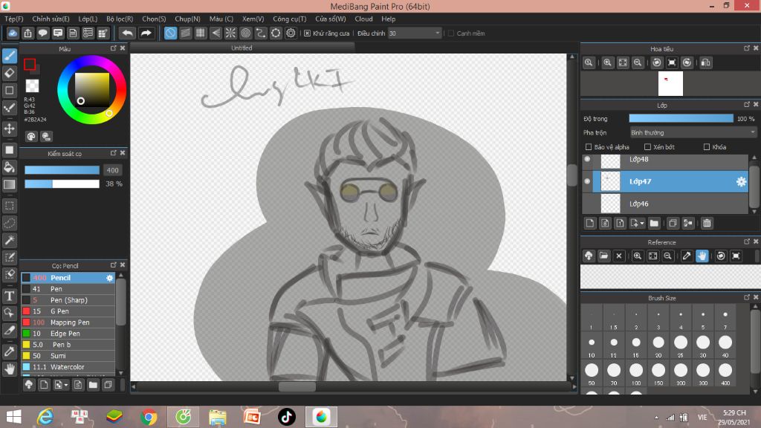Image resolution: width=761 pixels, height=428 pixels.
Task: Select the Brush tool in left toolbar
Action: coord(10,56)
